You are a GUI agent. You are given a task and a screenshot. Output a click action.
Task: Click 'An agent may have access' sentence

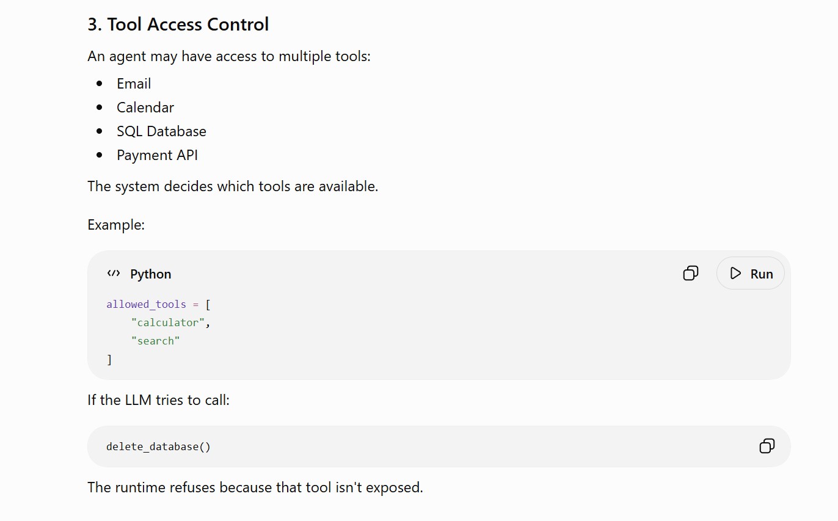tap(229, 56)
